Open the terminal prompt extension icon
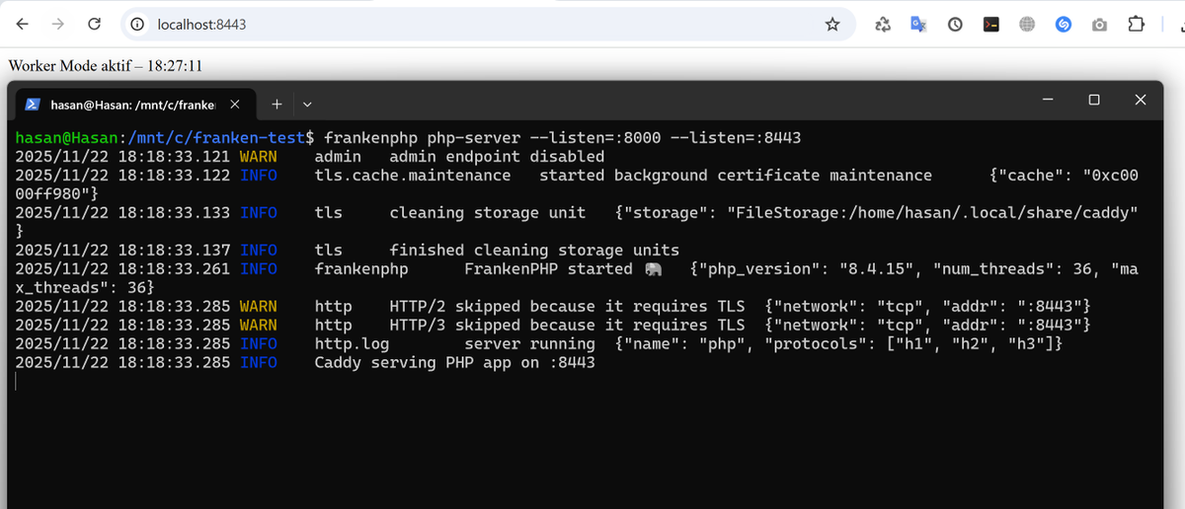Screen dimensions: 1185x509 pyautogui.click(x=991, y=25)
